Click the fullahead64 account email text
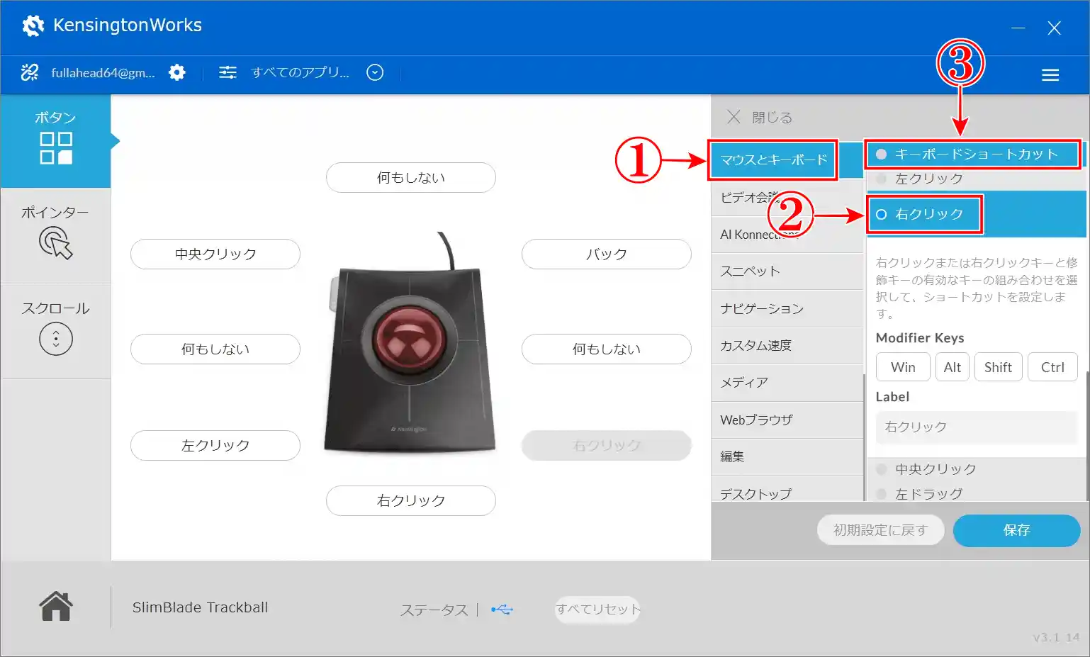Screen dimensions: 1090x657 [103, 72]
